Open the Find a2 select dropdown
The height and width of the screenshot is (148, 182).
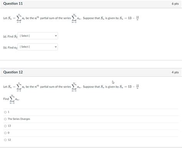click(x=38, y=47)
